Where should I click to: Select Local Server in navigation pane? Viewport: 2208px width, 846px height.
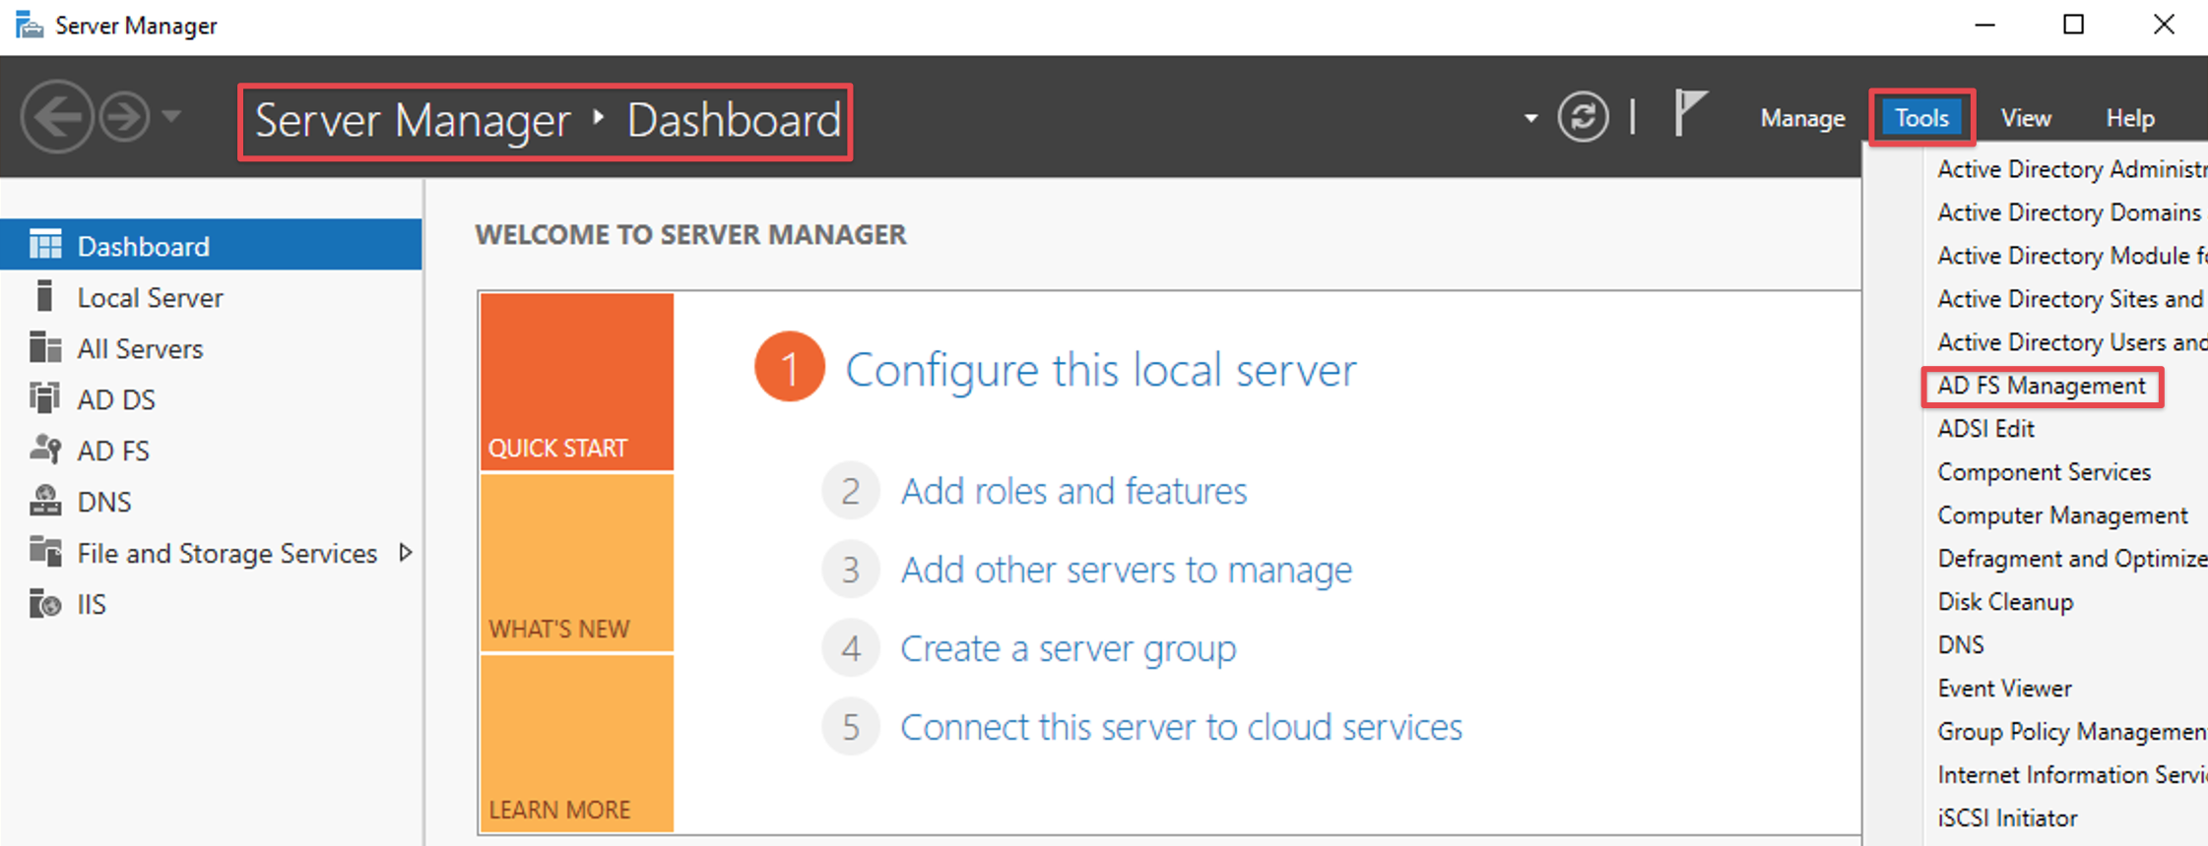click(x=211, y=297)
